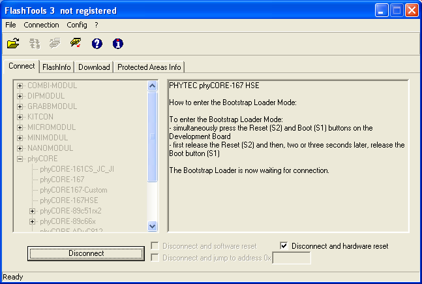
Task: Click the open file folder toolbar icon
Action: (x=13, y=43)
